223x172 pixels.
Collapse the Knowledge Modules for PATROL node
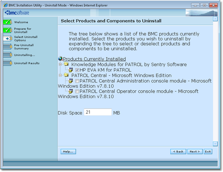click(60, 64)
